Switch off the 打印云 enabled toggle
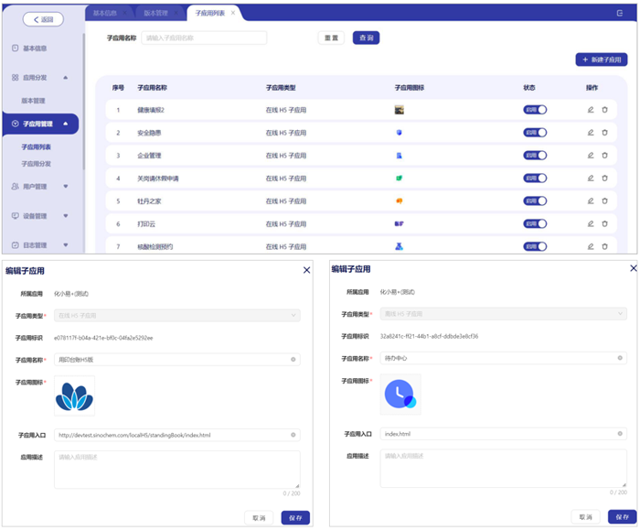Viewport: 640px width, 530px height. point(535,223)
